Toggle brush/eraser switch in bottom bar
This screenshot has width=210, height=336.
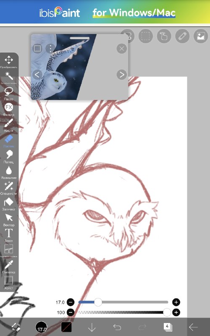(x=16, y=327)
